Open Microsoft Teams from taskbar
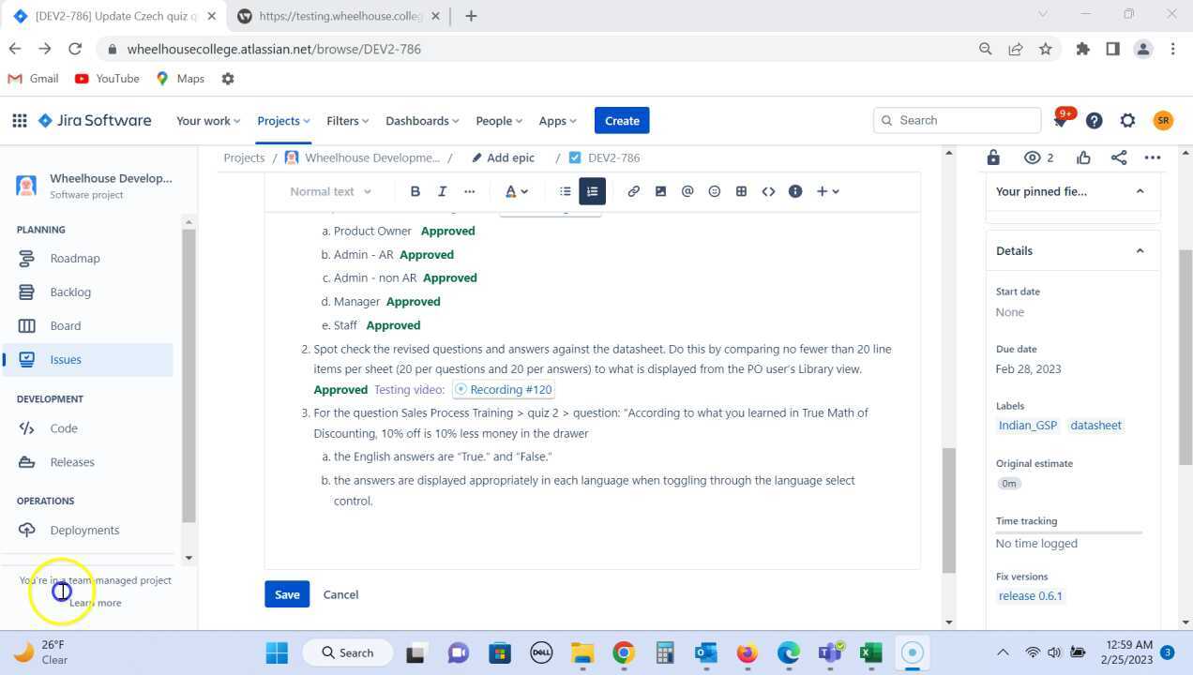Viewport: 1193px width, 675px height. pyautogui.click(x=829, y=652)
